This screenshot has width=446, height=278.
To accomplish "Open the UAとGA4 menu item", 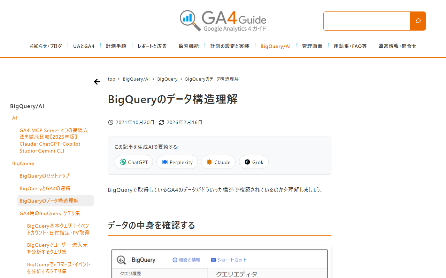I will click(84, 46).
